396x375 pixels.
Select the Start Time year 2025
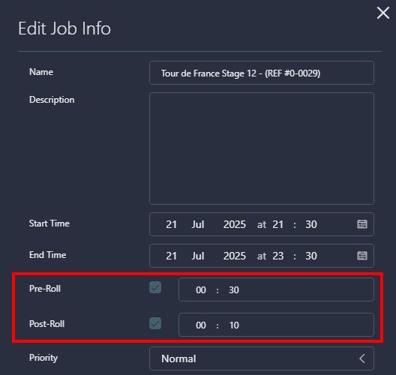[234, 224]
